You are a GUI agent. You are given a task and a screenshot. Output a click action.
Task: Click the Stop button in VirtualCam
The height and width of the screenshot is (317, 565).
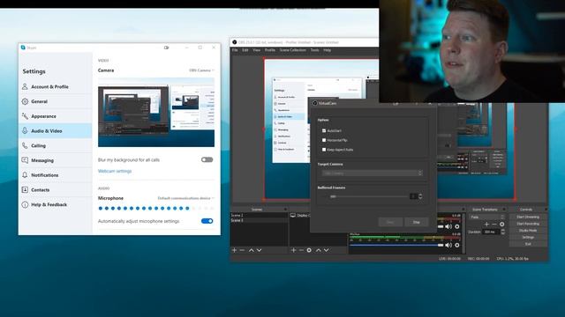coord(417,222)
